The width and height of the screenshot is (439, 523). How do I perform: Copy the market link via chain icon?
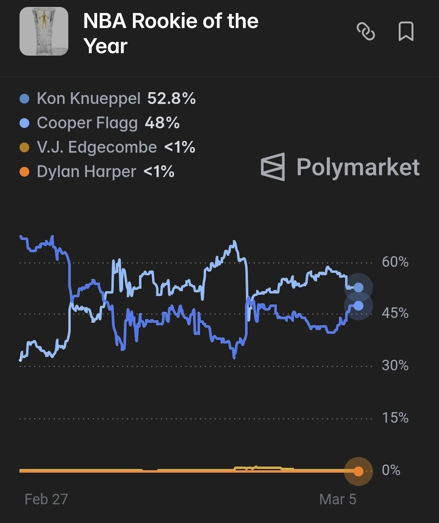pos(365,31)
